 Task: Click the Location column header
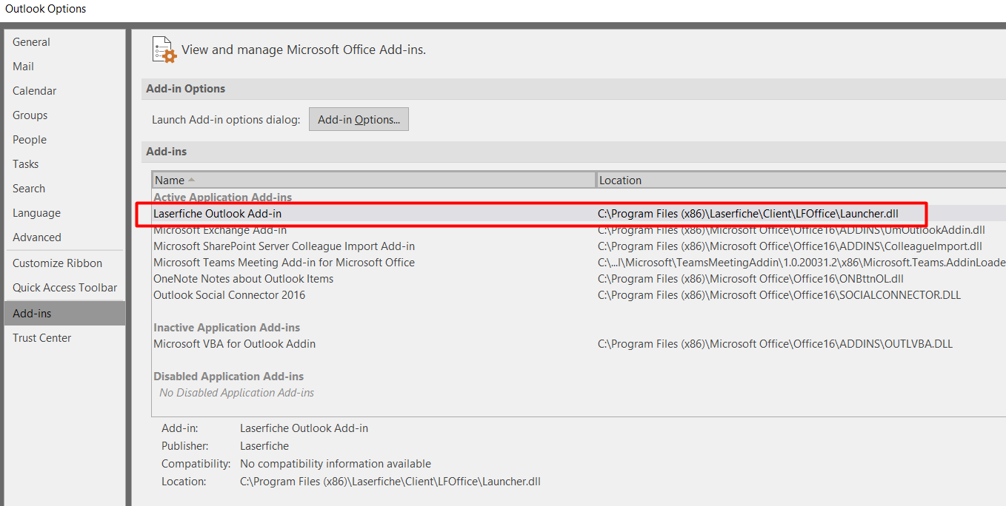coord(802,180)
